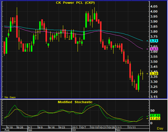Click the CK Power PCL (CKP) chart title
168x132 pixels.
[75, 3]
